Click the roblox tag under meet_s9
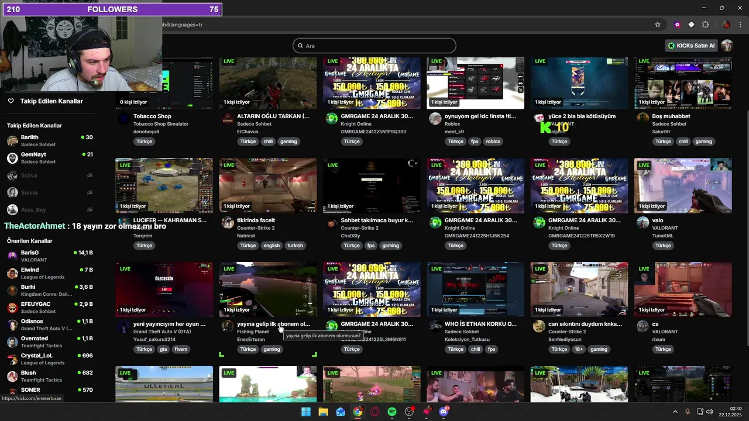749x421 pixels. point(493,142)
